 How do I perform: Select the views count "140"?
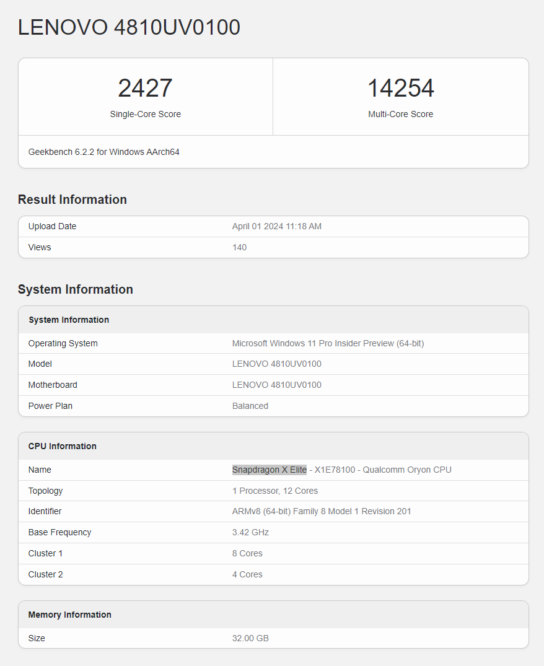click(240, 247)
